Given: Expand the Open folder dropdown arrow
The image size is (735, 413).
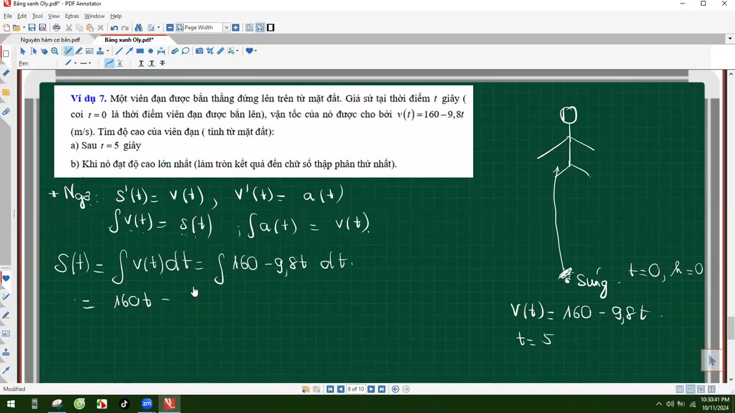Looking at the screenshot, I should tap(24, 28).
